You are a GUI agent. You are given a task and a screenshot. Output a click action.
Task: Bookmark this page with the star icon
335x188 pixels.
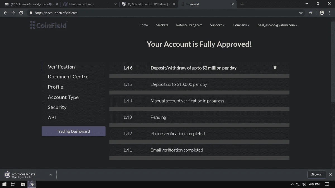click(301, 13)
